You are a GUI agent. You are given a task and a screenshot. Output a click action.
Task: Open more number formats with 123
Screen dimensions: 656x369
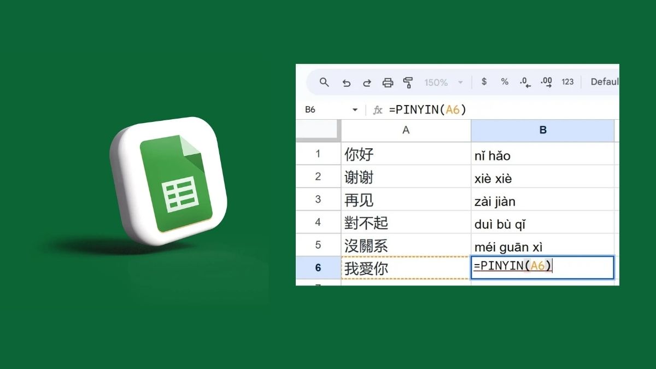pyautogui.click(x=567, y=82)
